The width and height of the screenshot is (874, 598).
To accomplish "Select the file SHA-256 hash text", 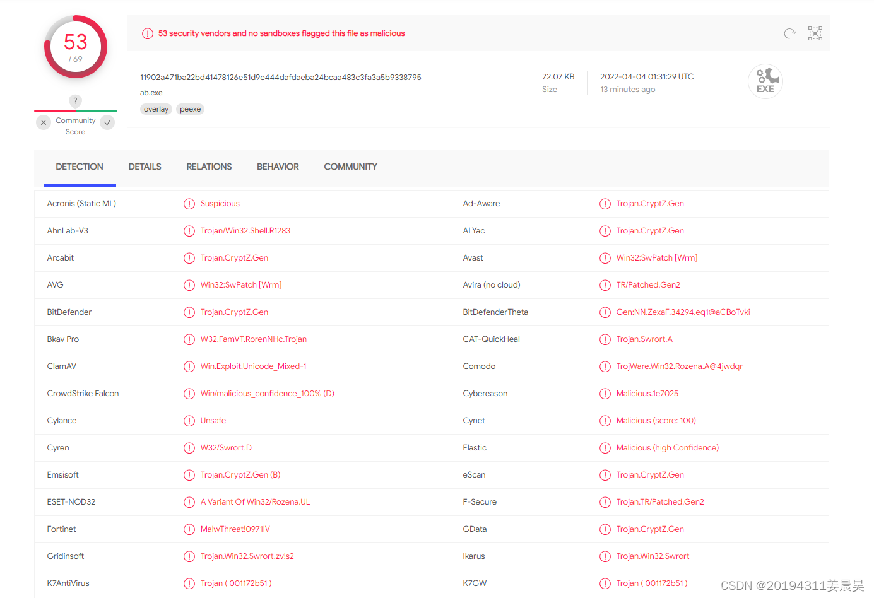I will pos(281,78).
